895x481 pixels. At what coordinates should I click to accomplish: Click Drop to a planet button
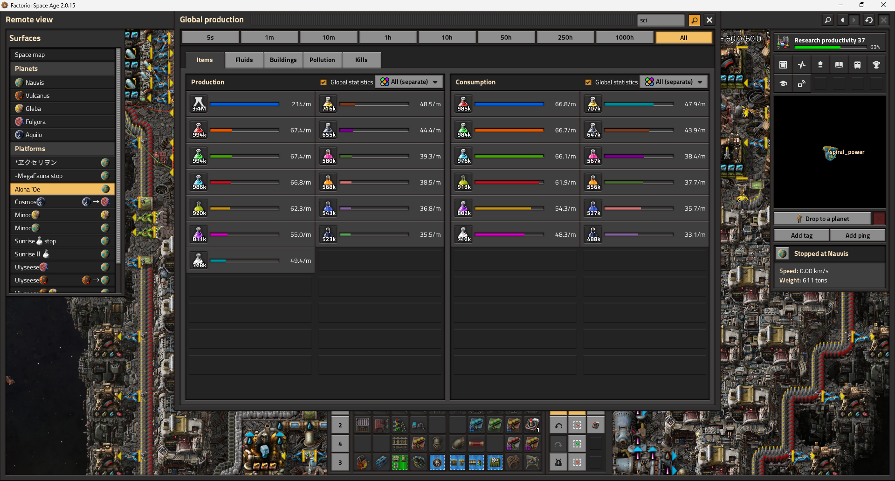tap(822, 219)
